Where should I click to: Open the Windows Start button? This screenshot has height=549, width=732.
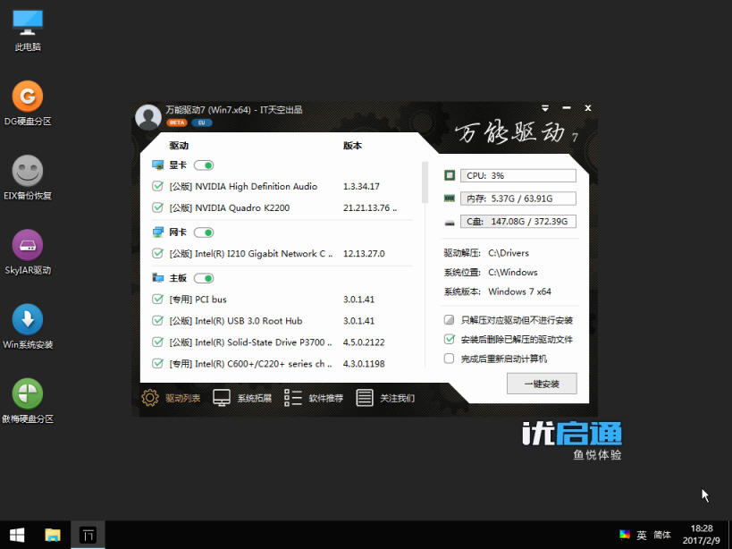point(17,535)
